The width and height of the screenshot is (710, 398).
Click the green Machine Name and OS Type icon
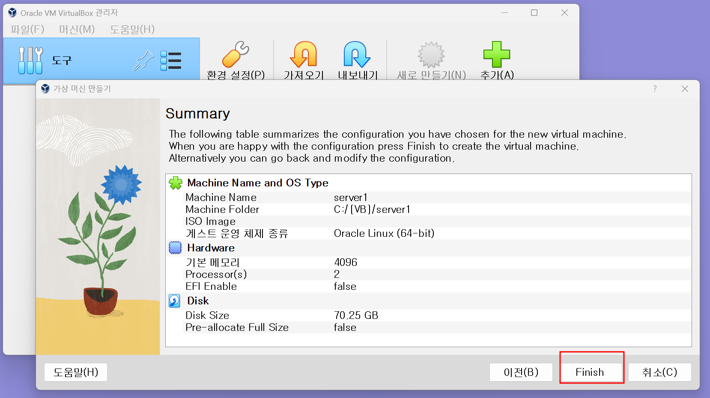point(175,183)
